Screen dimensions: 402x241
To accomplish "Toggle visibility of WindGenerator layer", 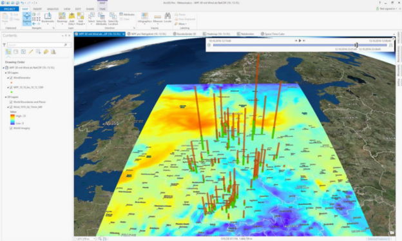I will pyautogui.click(x=11, y=78).
